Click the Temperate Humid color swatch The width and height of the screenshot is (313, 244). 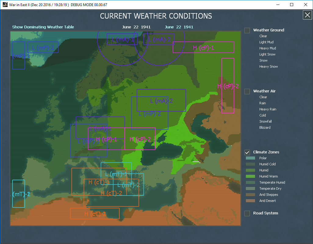(250, 182)
